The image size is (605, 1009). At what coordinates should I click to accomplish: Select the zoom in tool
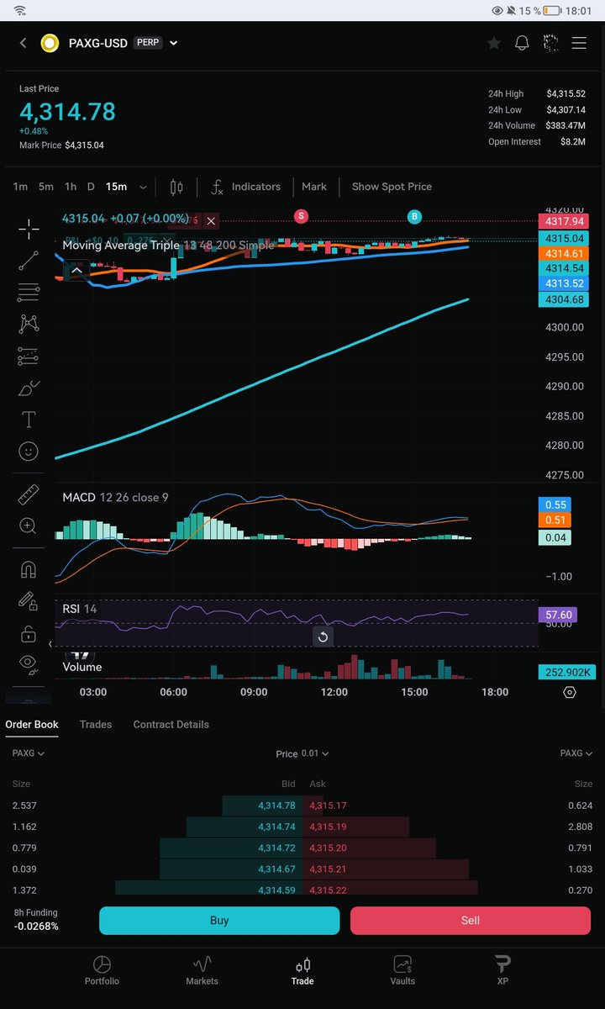(x=29, y=526)
